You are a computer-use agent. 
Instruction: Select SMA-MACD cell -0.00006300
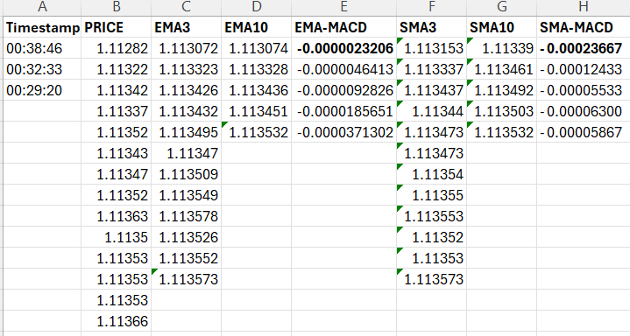click(x=584, y=111)
